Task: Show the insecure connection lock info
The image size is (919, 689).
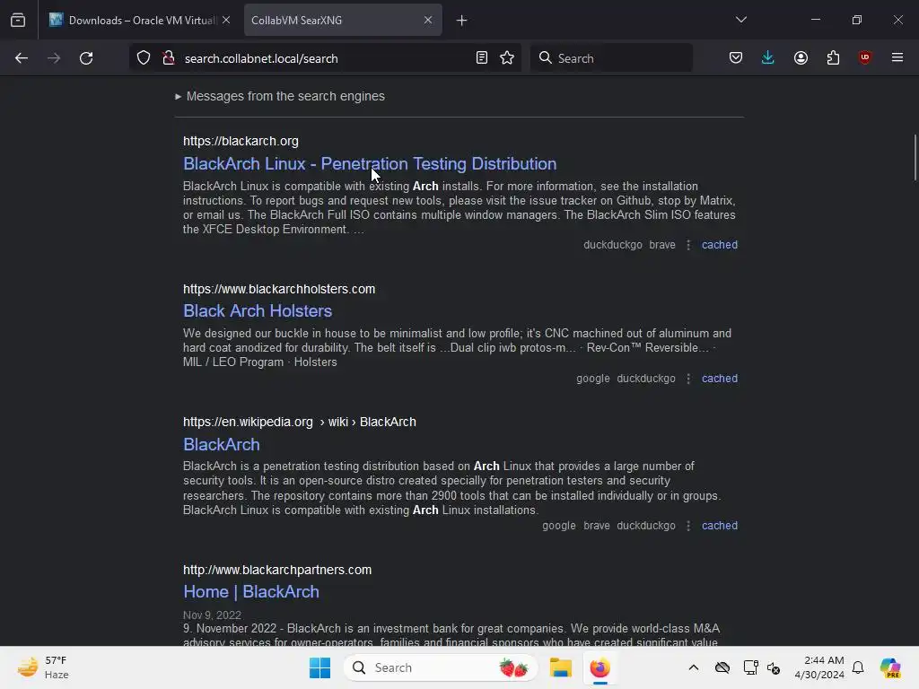Action: coord(169,58)
